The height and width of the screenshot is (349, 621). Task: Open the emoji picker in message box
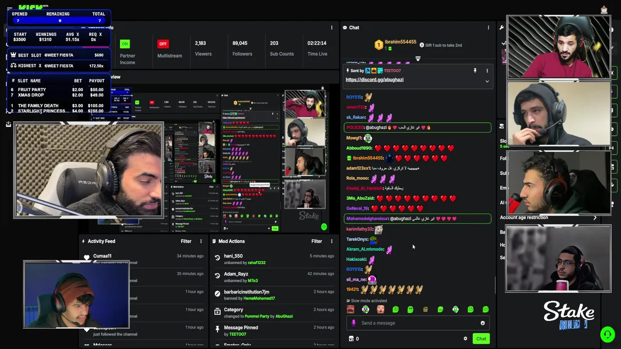coord(482,323)
